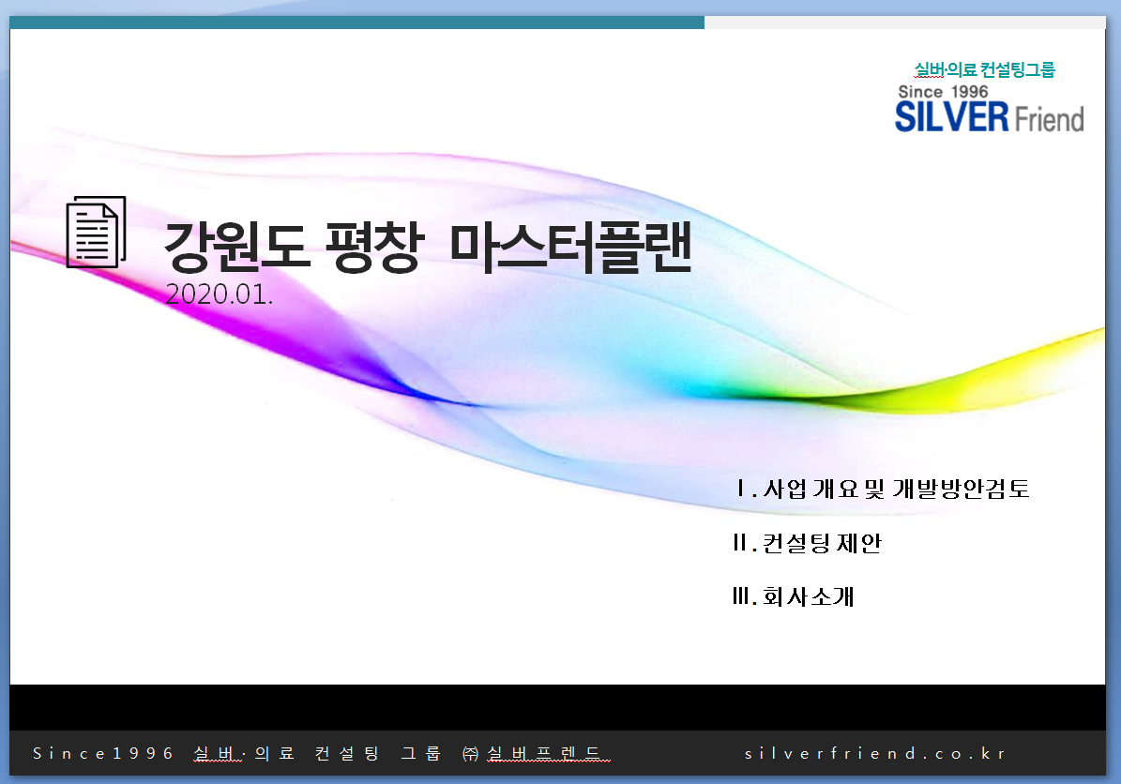The width and height of the screenshot is (1121, 784).
Task: Select the title text 강원도 평창 마스터플랜
Action: click(428, 248)
